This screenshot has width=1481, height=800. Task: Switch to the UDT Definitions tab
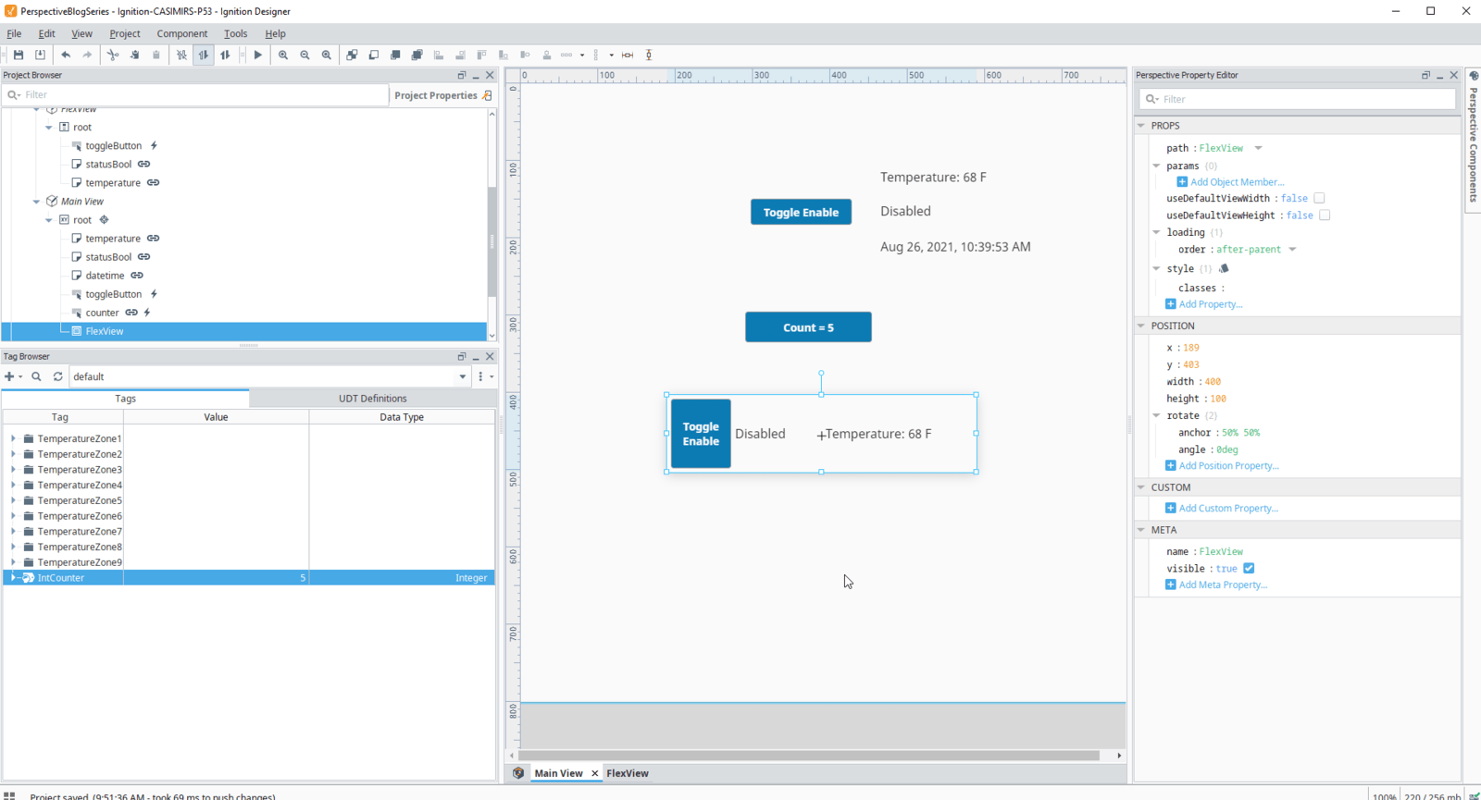tap(373, 399)
